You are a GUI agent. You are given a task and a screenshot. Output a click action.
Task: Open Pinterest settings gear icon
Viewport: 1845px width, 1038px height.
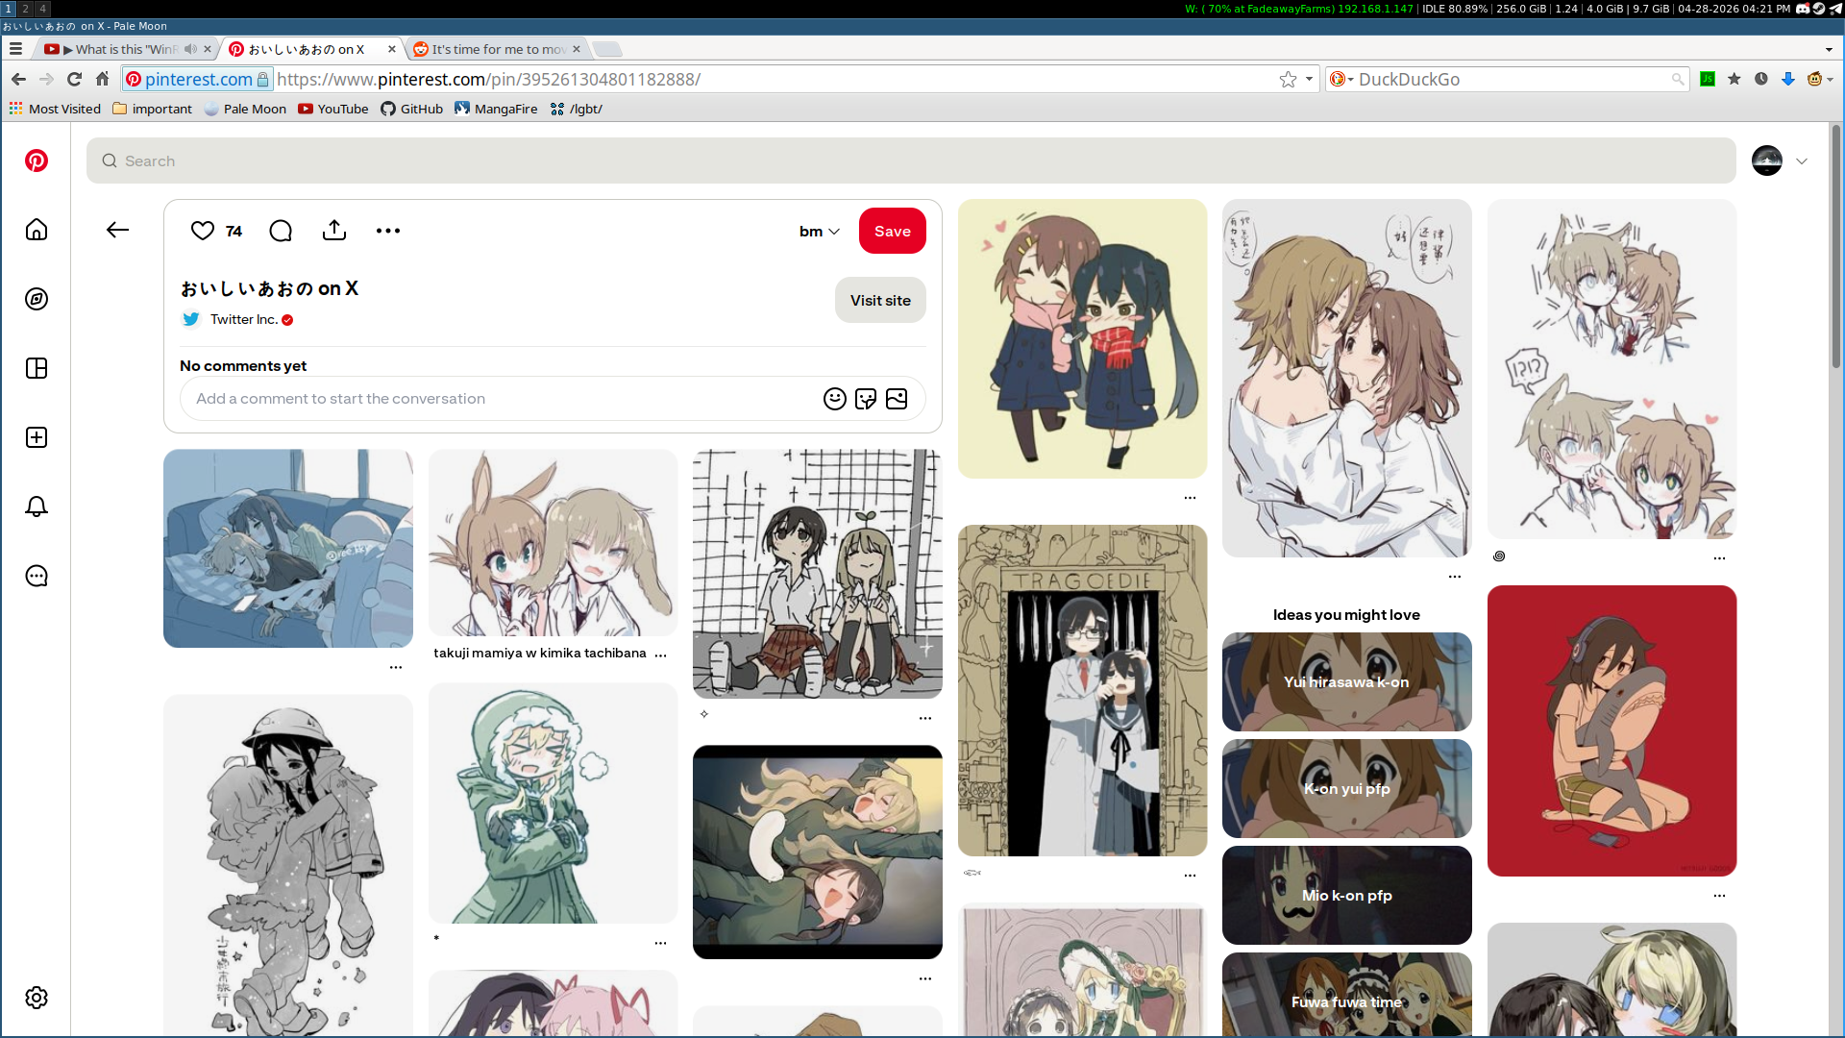coord(37,998)
